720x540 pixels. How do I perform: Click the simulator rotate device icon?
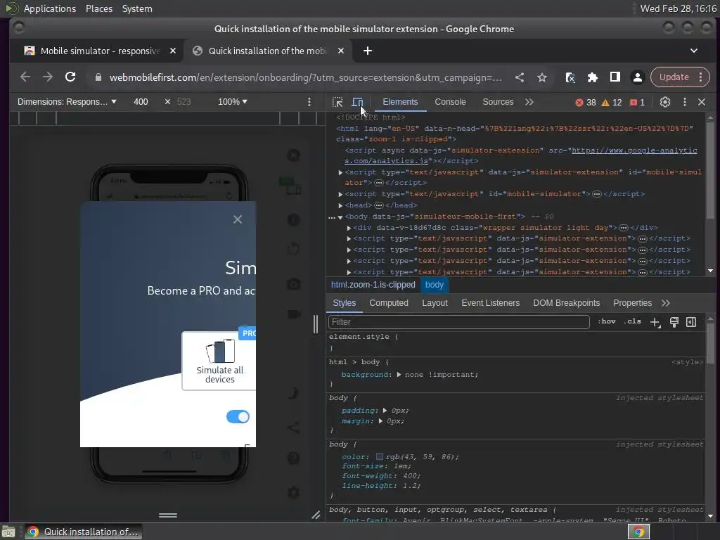pos(293,250)
